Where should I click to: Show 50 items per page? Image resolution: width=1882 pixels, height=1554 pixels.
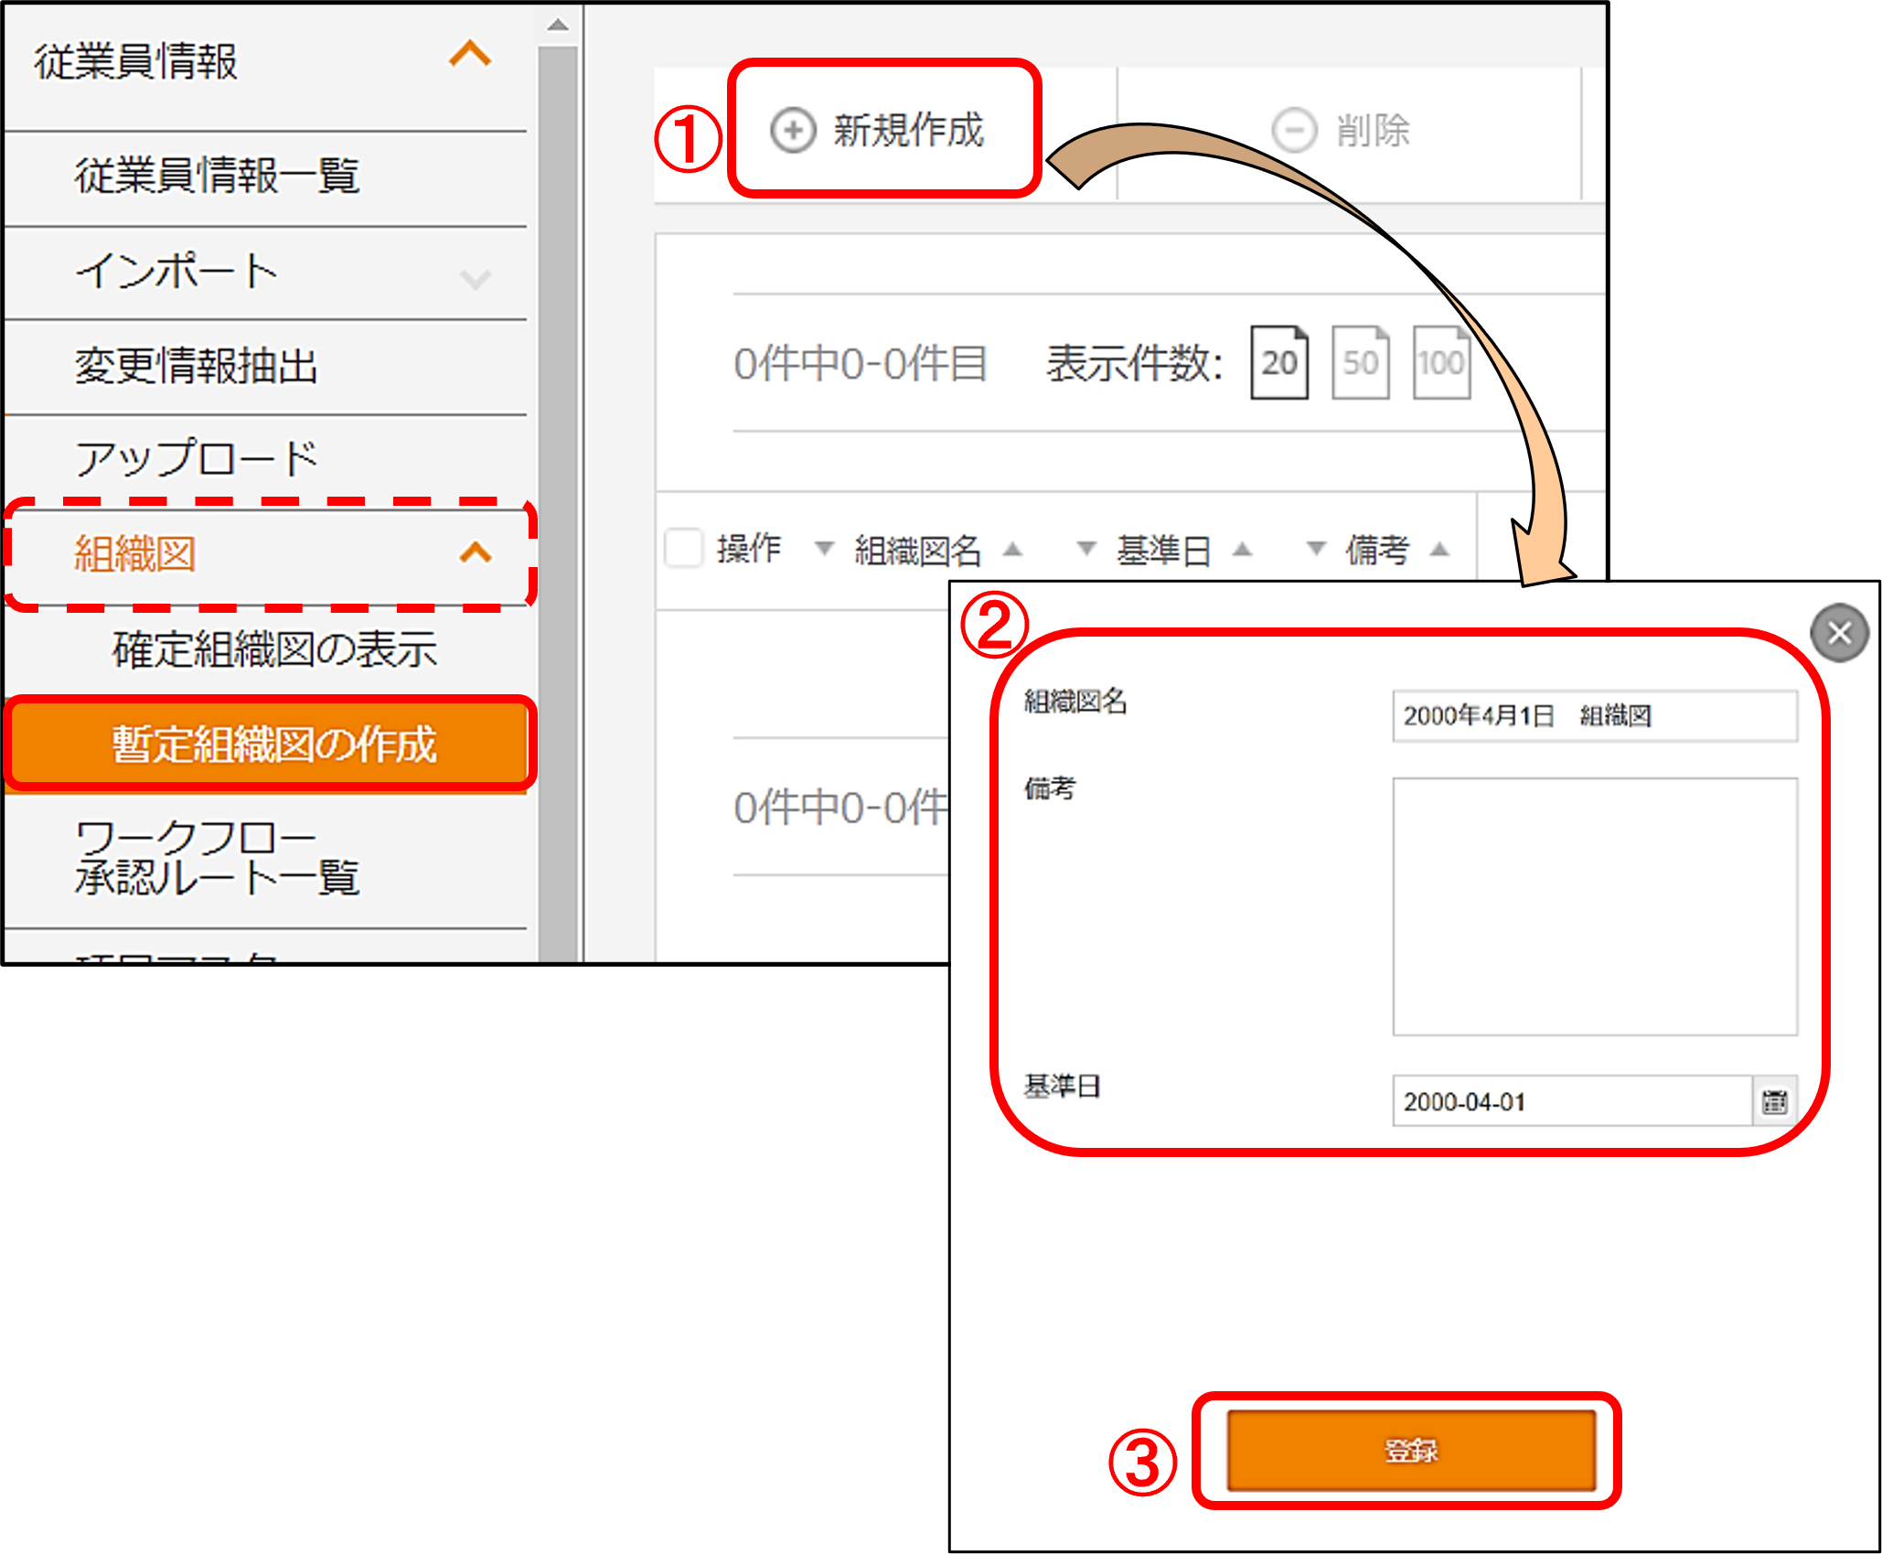[1360, 363]
